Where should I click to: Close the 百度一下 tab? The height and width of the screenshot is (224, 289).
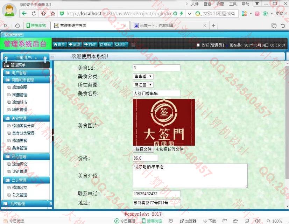[205, 26]
